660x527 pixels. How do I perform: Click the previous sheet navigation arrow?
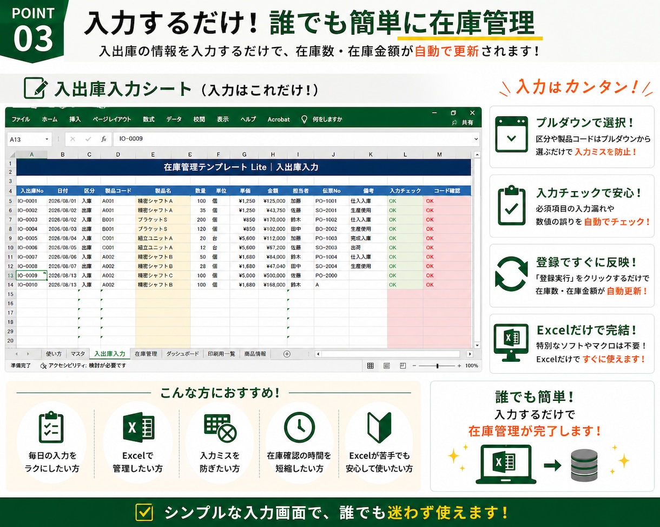16,354
